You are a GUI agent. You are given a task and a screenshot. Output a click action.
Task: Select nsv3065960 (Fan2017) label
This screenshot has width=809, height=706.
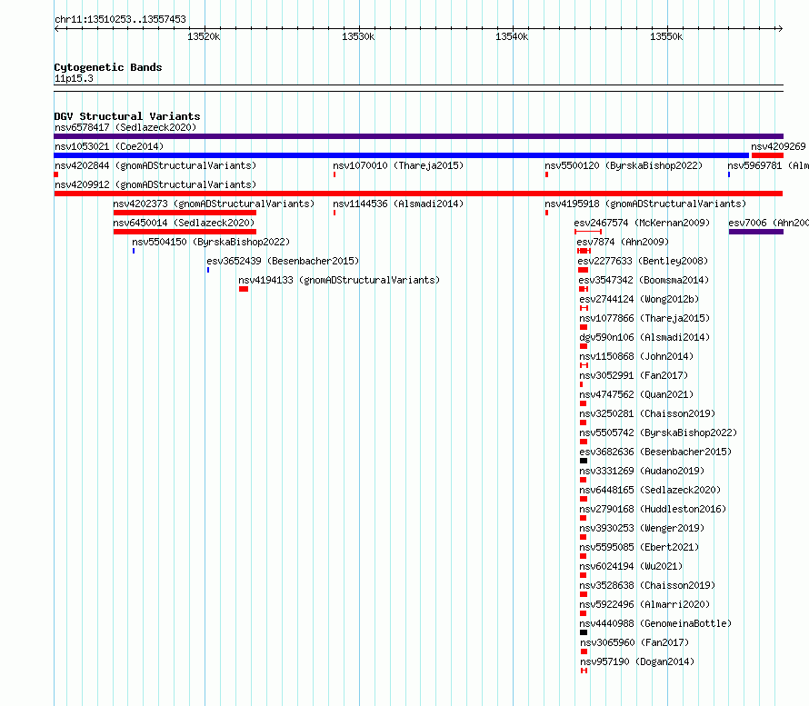click(634, 642)
